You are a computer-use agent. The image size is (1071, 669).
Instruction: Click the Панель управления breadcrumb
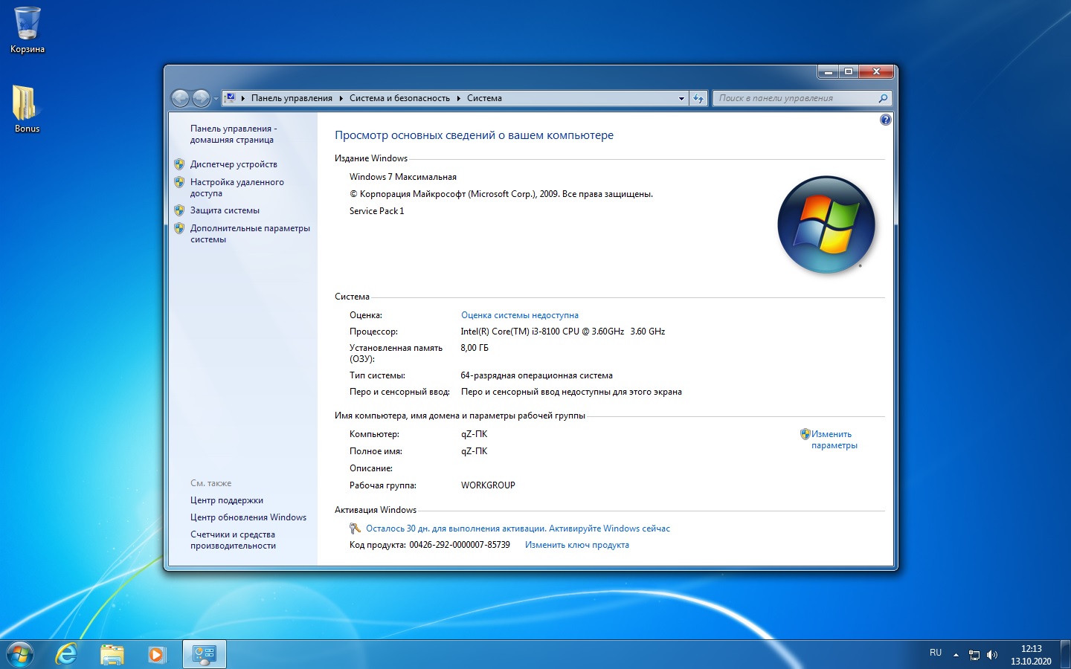(x=292, y=98)
